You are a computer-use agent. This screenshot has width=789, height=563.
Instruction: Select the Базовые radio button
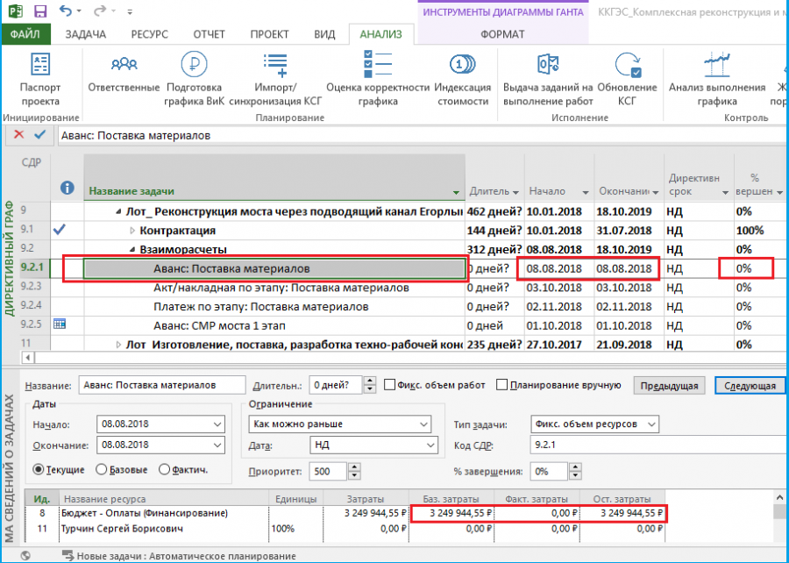101,469
